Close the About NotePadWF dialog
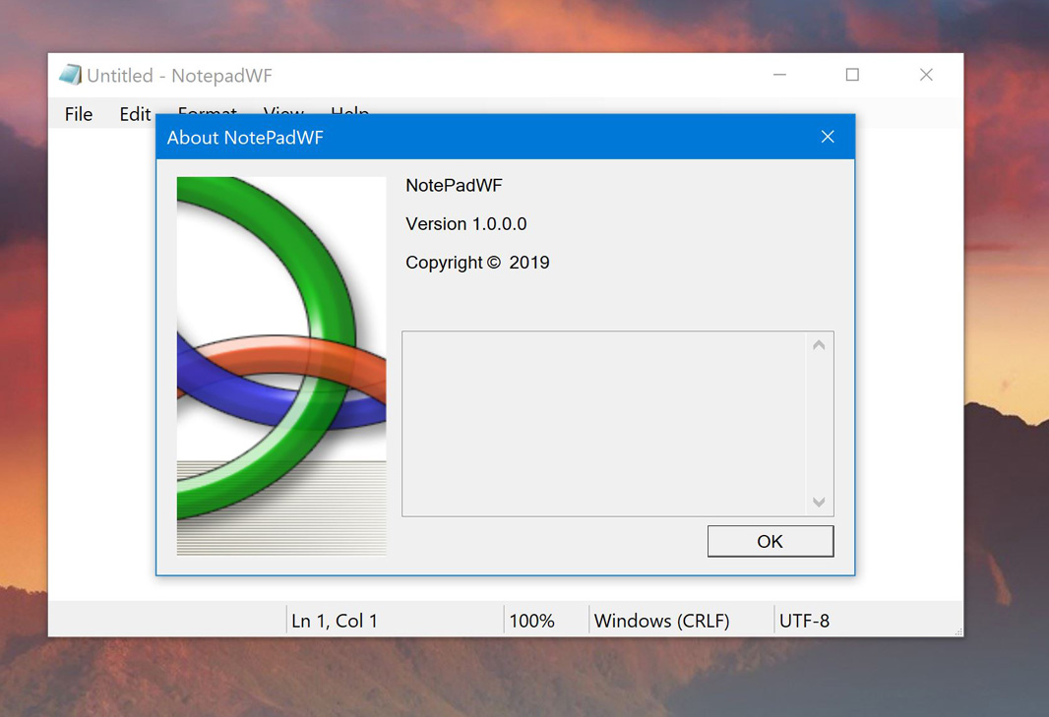1049x717 pixels. coord(828,137)
